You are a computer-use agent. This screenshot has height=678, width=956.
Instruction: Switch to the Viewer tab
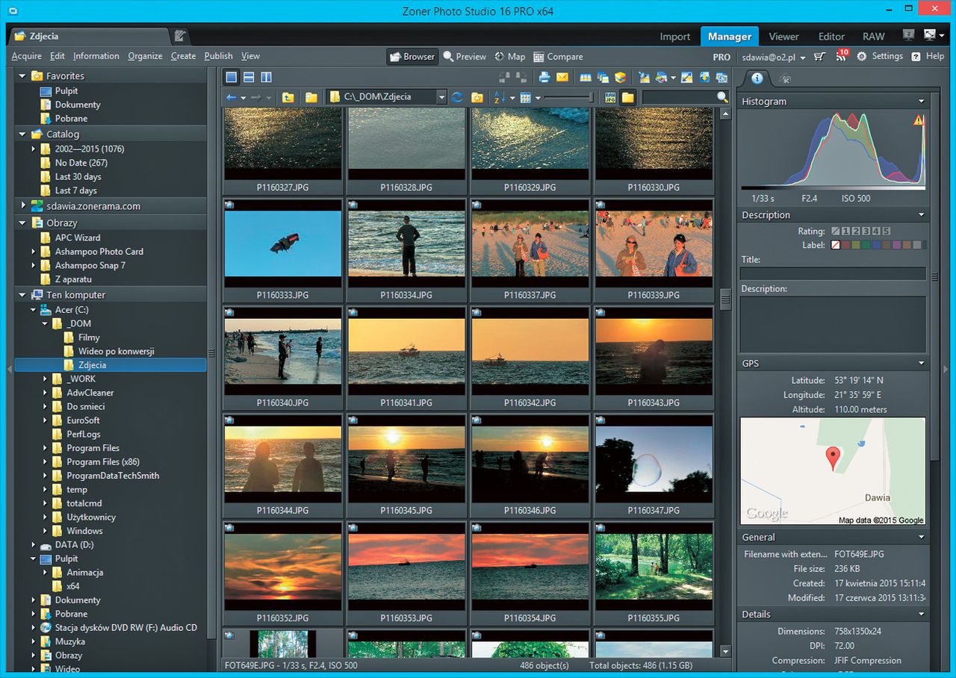(x=783, y=37)
